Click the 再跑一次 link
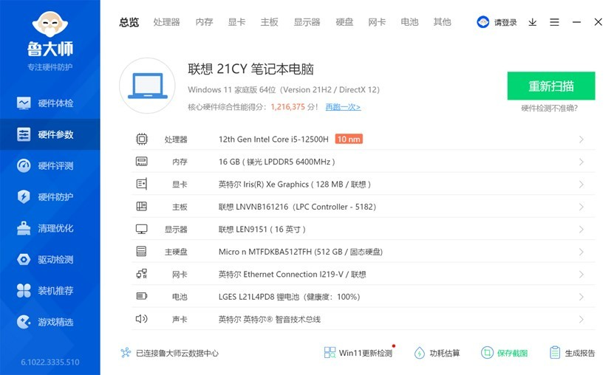Image resolution: width=614 pixels, height=375 pixels. tap(343, 107)
